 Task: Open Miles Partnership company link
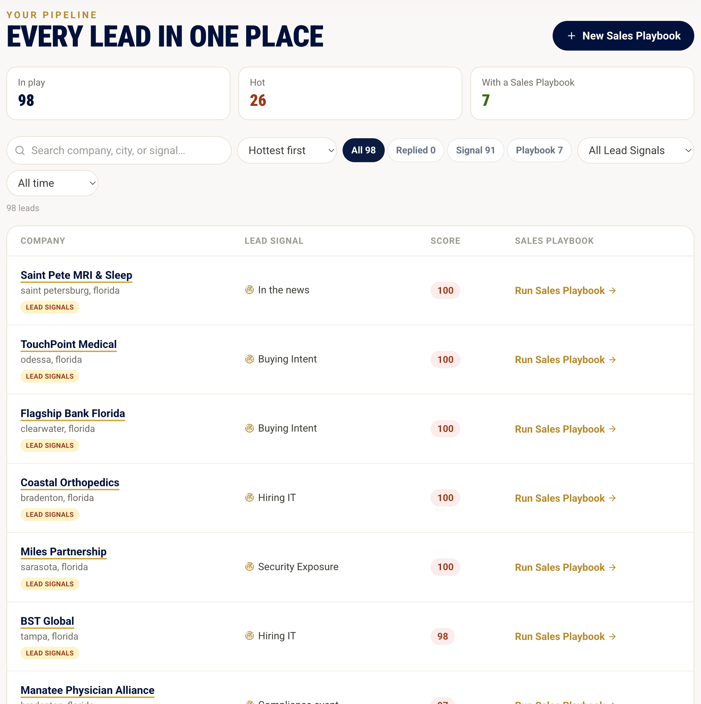coord(63,552)
